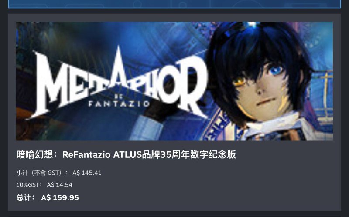Open the Metaphor ReFantazio game banner image
The height and width of the screenshot is (217, 349).
pos(174,81)
